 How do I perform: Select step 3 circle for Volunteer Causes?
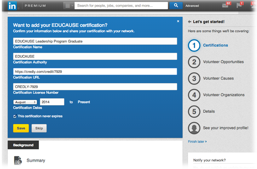[194, 78]
